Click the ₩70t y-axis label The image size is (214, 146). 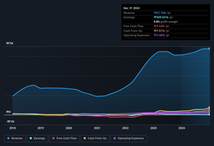10,43
